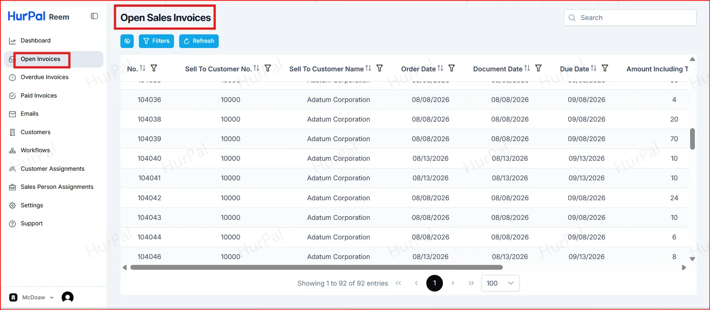
Task: Click due date in row 104041
Action: coord(587,178)
